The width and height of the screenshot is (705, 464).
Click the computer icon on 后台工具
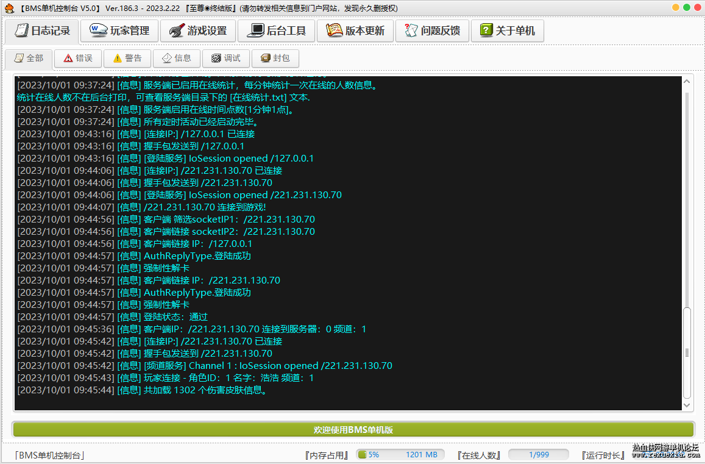(255, 30)
